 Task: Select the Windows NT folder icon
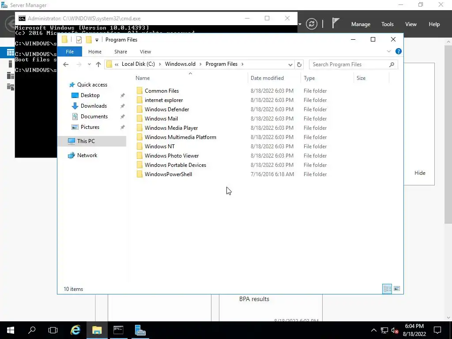[139, 147]
